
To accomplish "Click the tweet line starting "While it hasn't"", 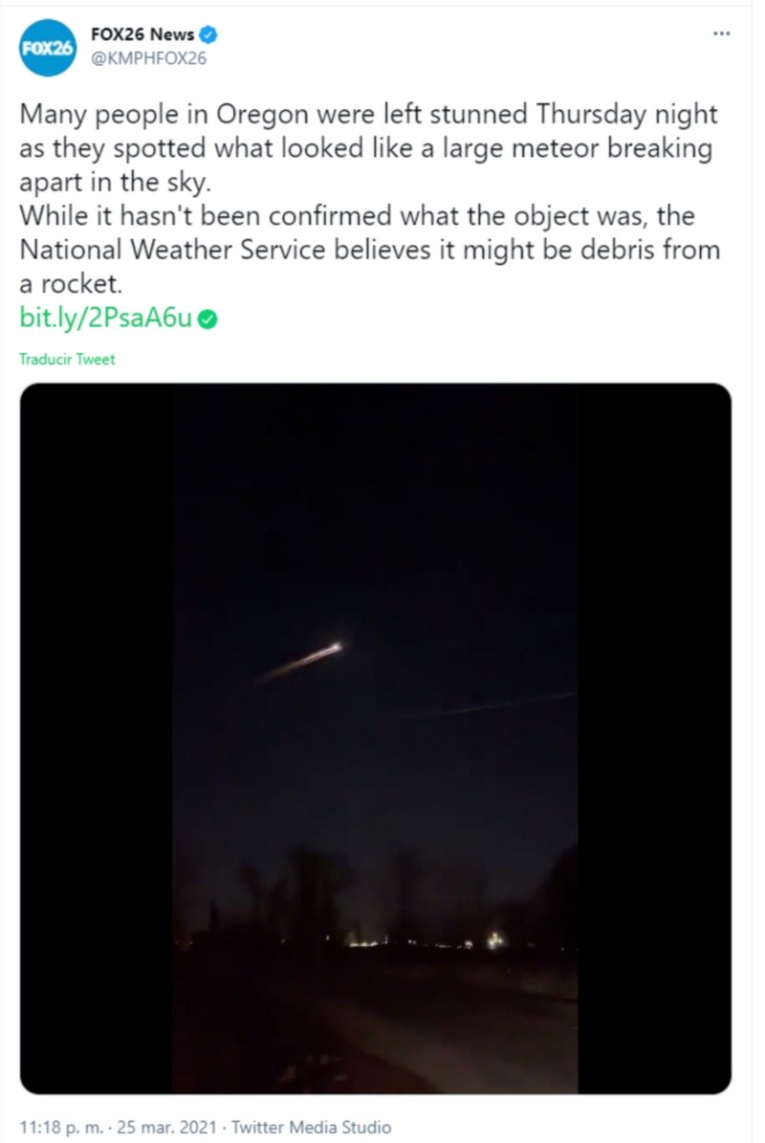I will pyautogui.click(x=359, y=216).
